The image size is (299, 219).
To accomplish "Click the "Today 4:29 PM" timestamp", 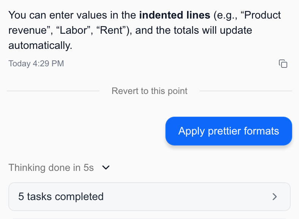I will click(x=36, y=64).
